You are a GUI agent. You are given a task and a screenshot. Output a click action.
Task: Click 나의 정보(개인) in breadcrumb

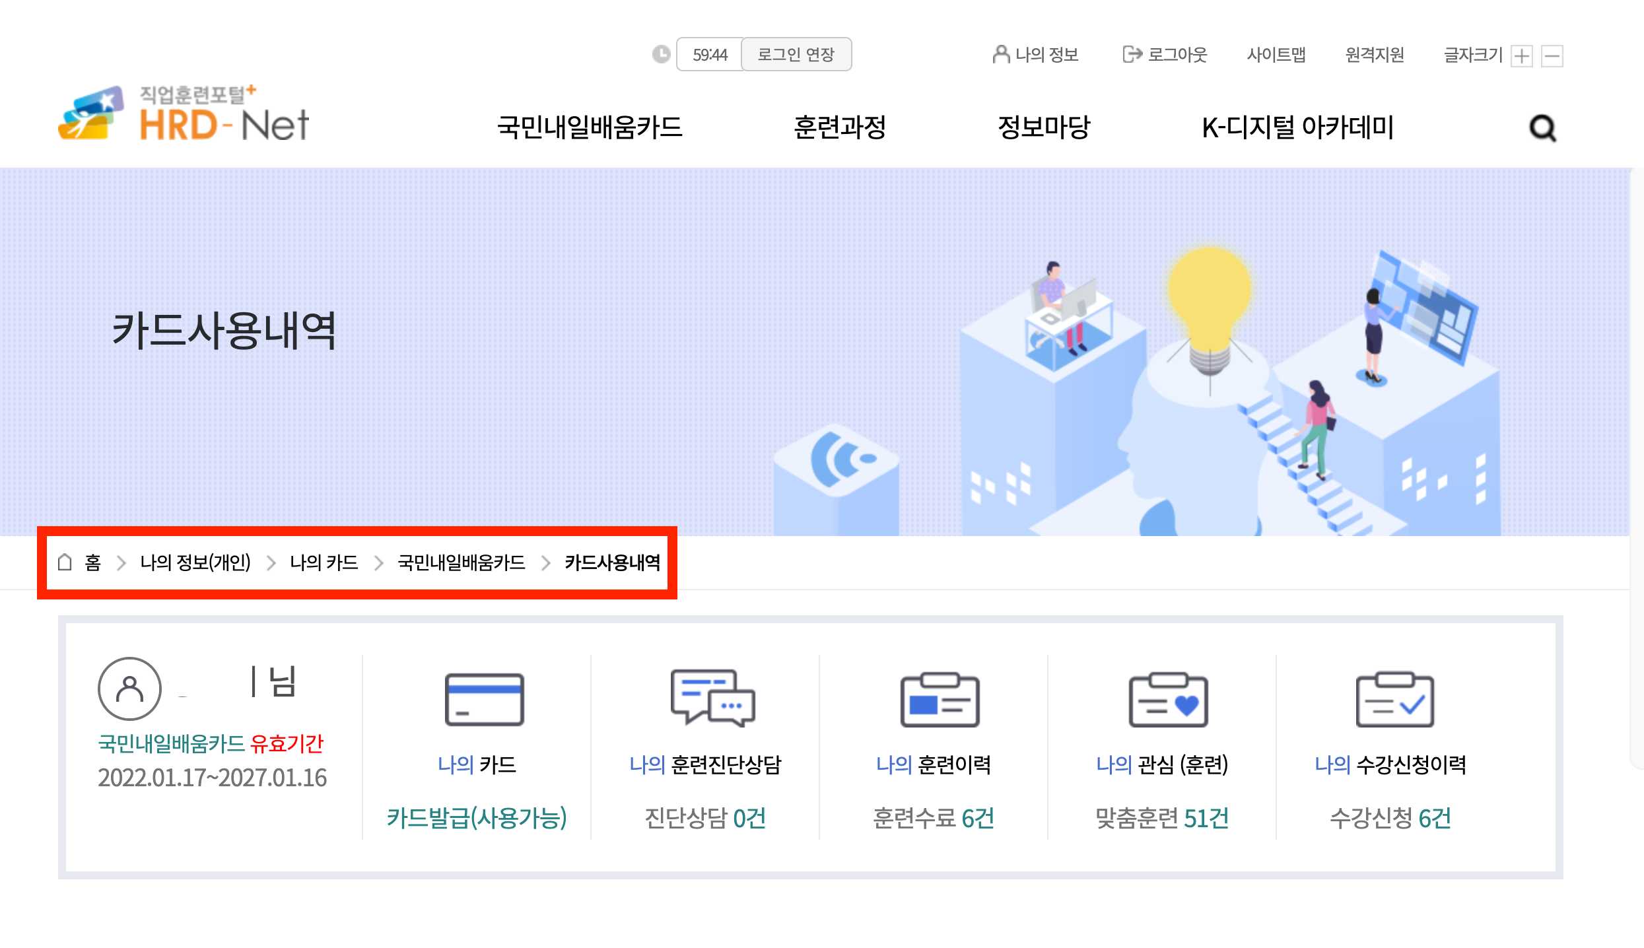[x=195, y=562]
